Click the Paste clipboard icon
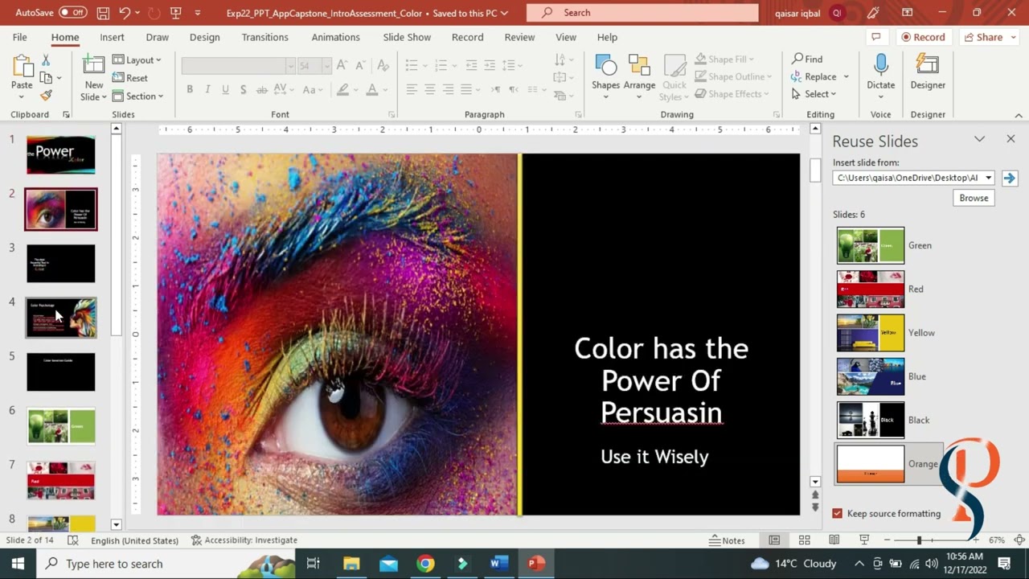1029x579 pixels. (22, 68)
